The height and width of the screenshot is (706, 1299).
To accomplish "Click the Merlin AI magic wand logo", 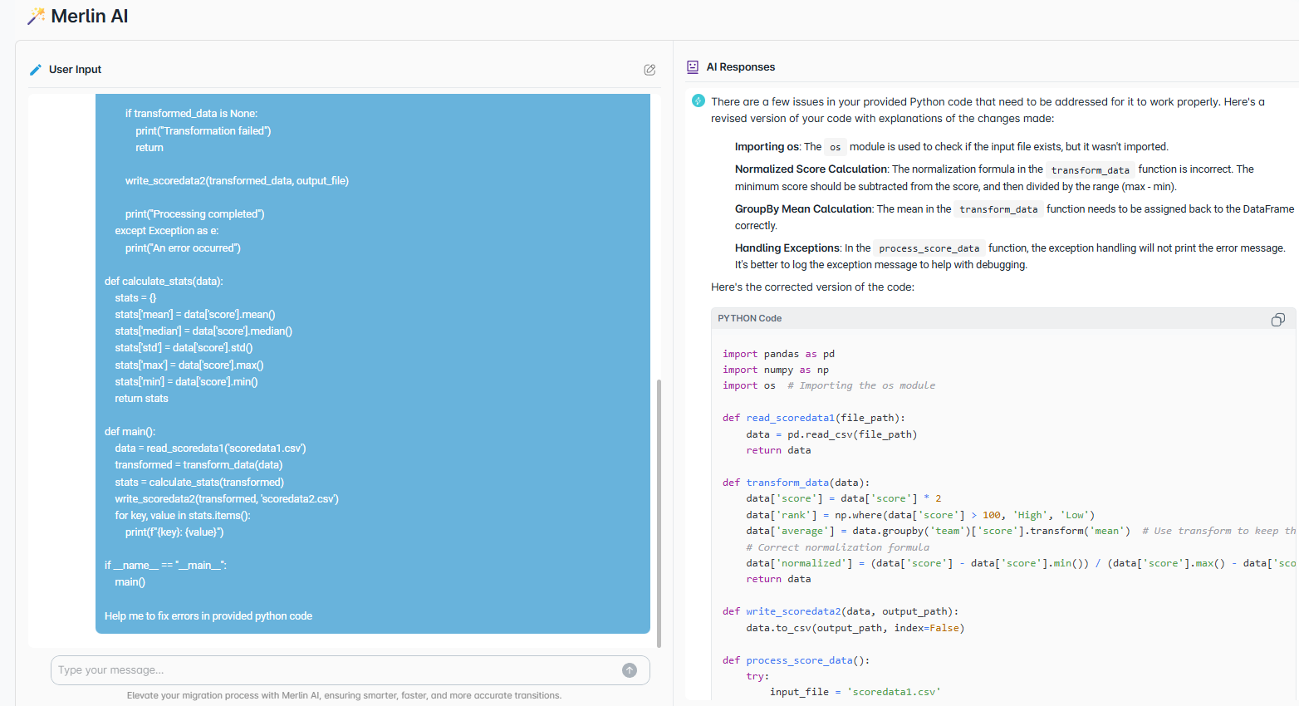I will 36,17.
